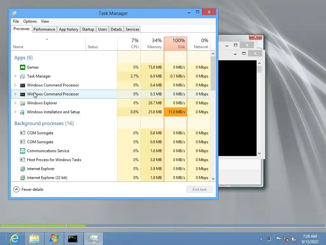The height and width of the screenshot is (245, 326).
Task: Click the Windows Explorer process icon
Action: coord(23,103)
